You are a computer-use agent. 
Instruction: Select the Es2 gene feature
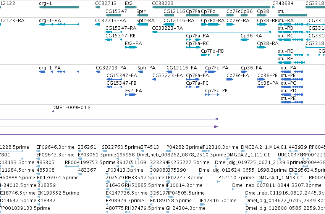(131, 7)
